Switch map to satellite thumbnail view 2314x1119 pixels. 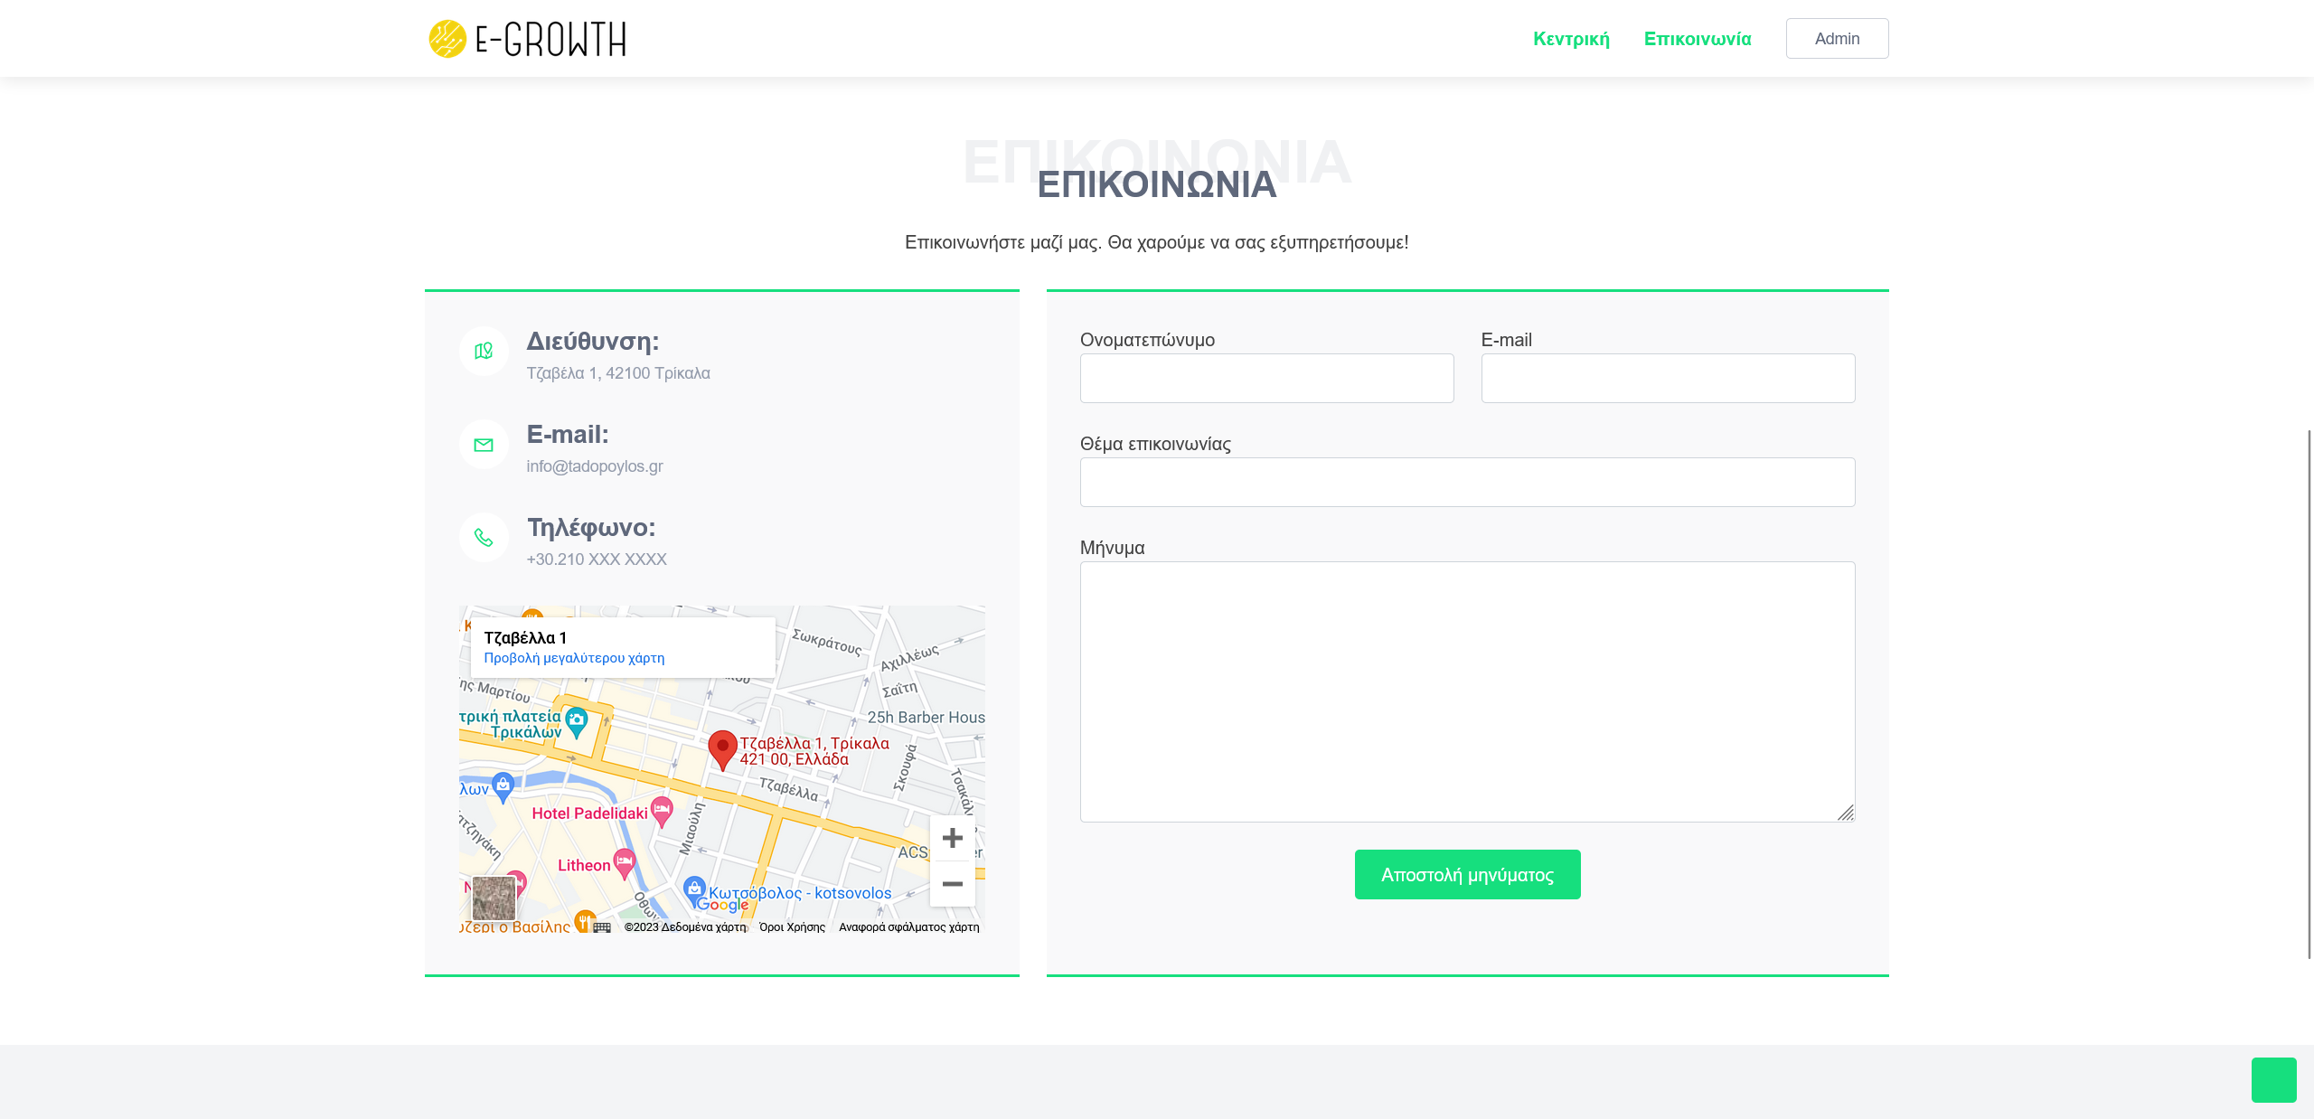coord(494,898)
